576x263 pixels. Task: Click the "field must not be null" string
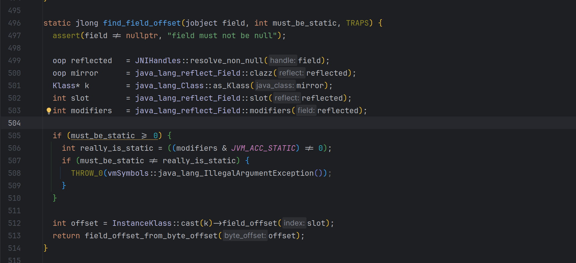coord(222,36)
